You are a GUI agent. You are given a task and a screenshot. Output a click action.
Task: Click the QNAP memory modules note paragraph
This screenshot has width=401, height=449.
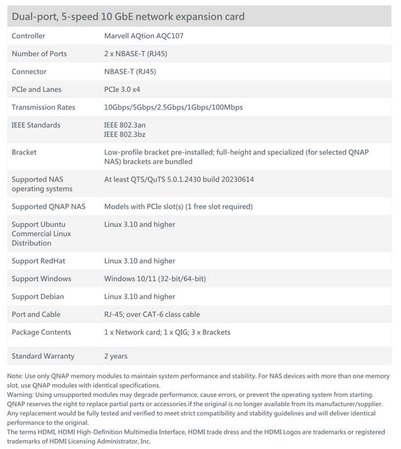pos(198,381)
